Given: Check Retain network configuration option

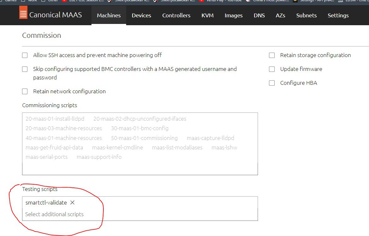Looking at the screenshot, I should click(x=25, y=92).
